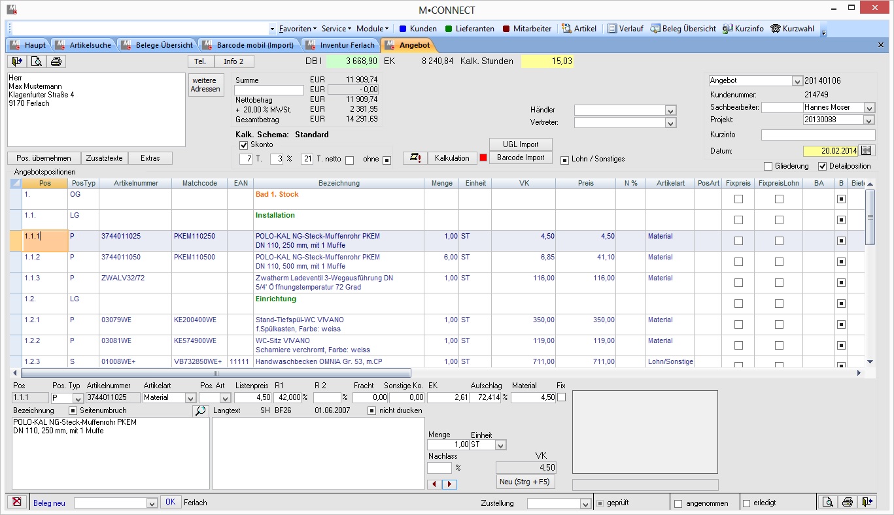Toggle the Skonto checkbox
The width and height of the screenshot is (894, 515).
[x=244, y=144]
